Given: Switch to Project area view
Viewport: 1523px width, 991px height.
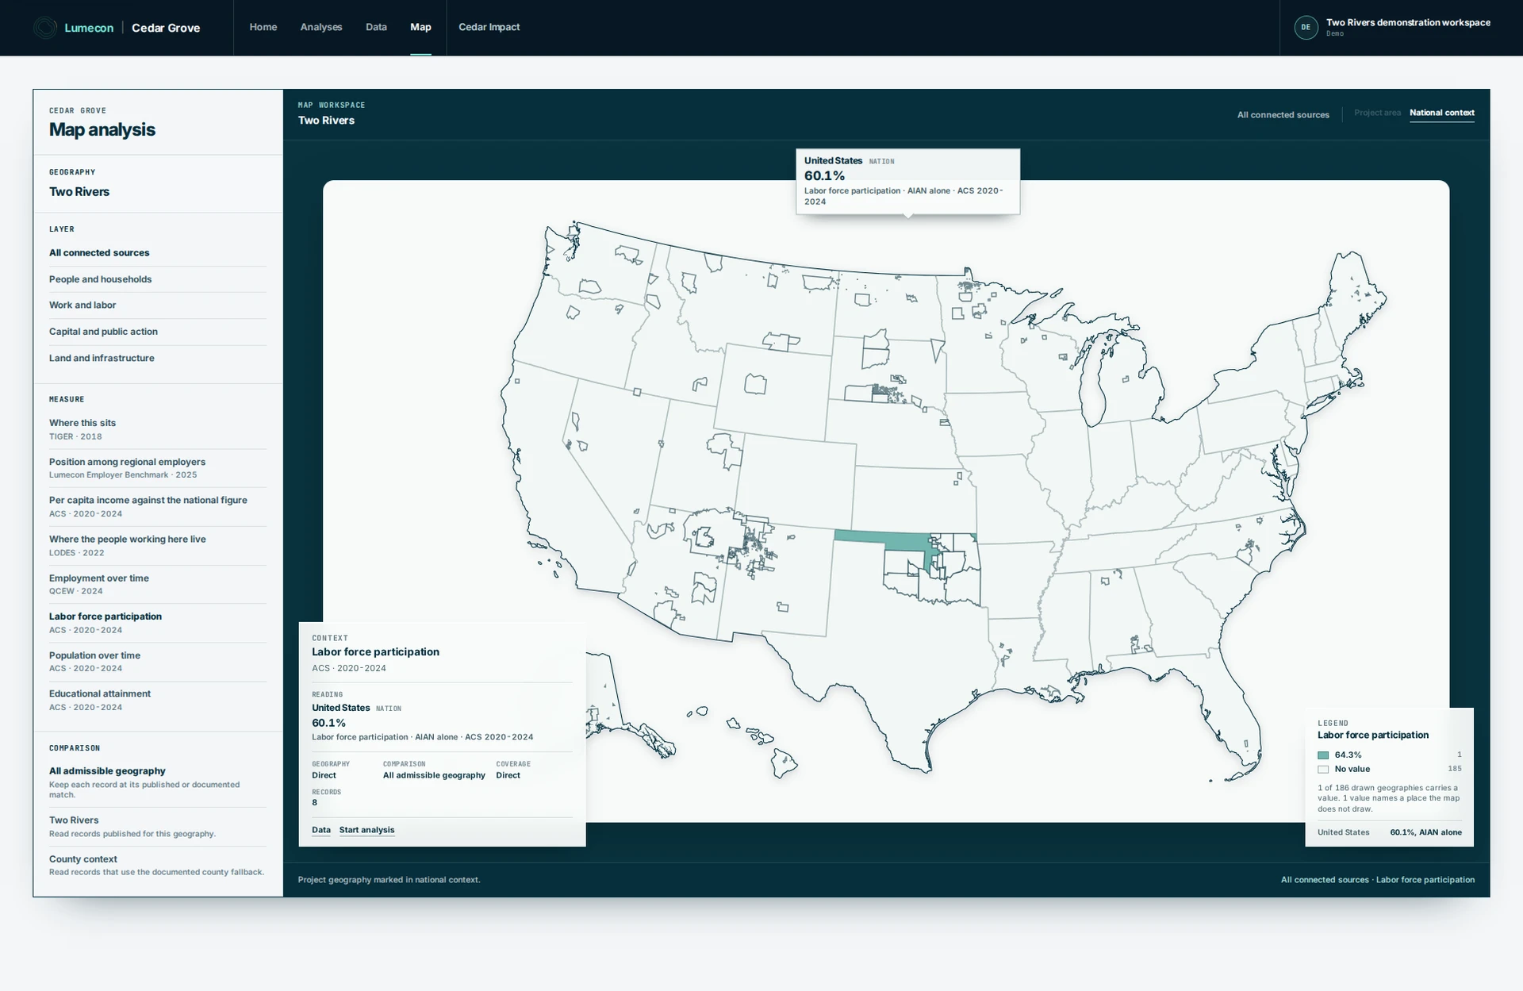Looking at the screenshot, I should pyautogui.click(x=1377, y=113).
